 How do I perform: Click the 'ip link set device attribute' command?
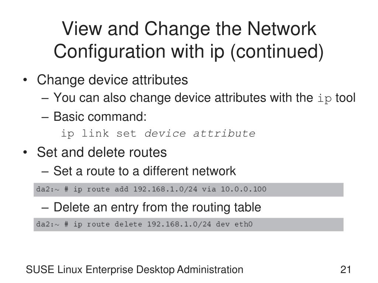pos(158,133)
